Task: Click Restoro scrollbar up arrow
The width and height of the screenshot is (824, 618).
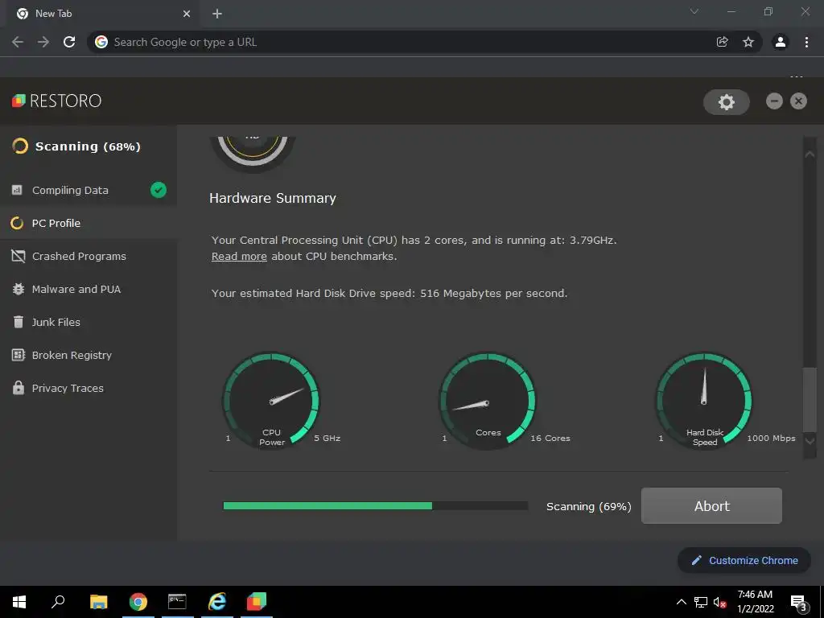Action: [x=810, y=154]
